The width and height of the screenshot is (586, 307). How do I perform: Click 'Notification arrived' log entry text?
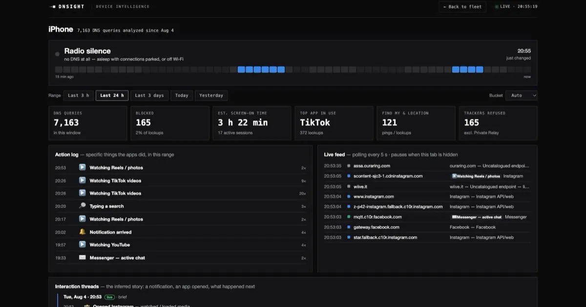point(110,232)
